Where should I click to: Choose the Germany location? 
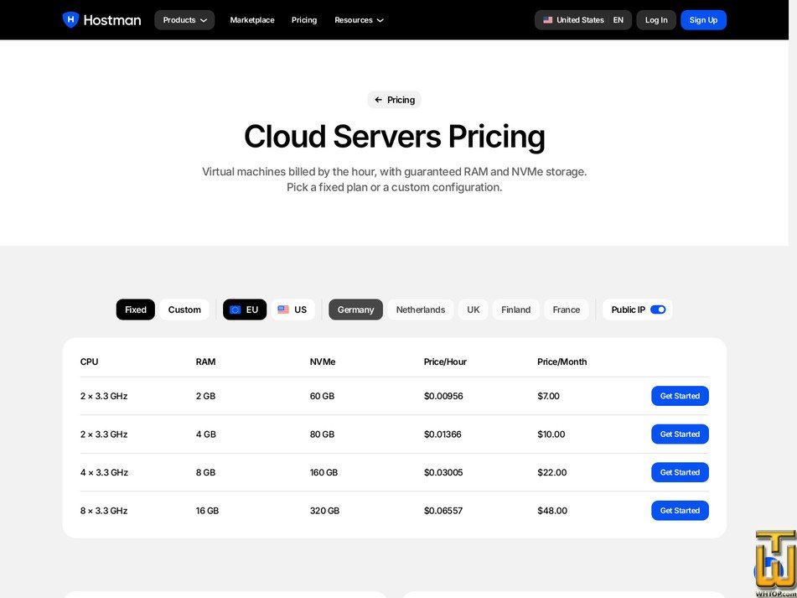(356, 309)
